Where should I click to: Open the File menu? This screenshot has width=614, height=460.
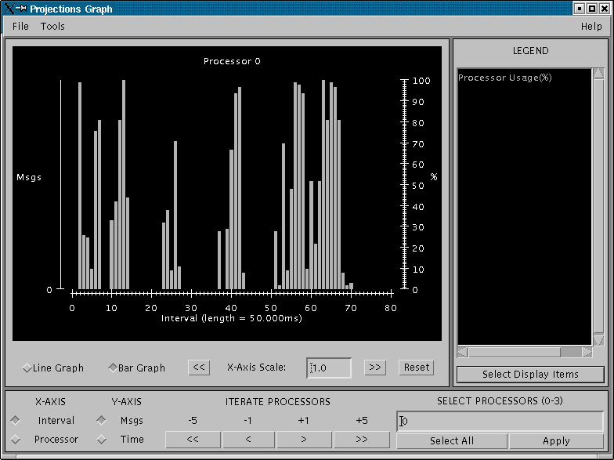20,26
